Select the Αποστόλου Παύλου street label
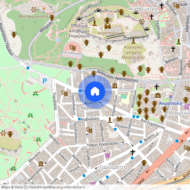This screenshot has width=190, height=190. pos(6,39)
